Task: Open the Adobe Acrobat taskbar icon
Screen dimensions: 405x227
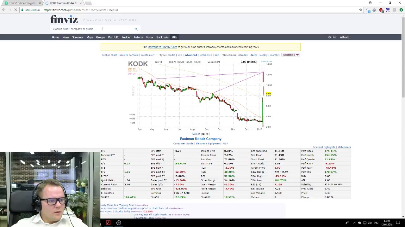Action: coord(108,223)
